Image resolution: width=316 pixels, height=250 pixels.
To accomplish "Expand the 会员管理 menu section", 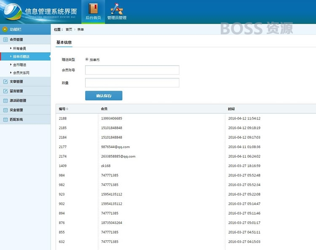I will click(x=25, y=40).
